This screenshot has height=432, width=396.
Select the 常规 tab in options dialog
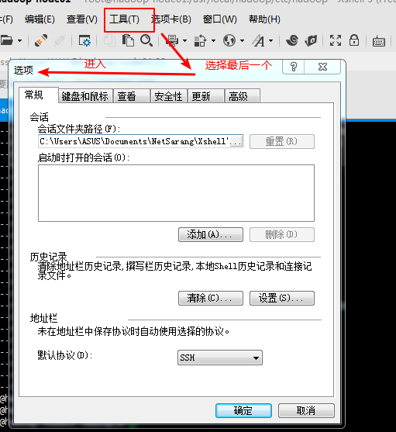tap(39, 95)
